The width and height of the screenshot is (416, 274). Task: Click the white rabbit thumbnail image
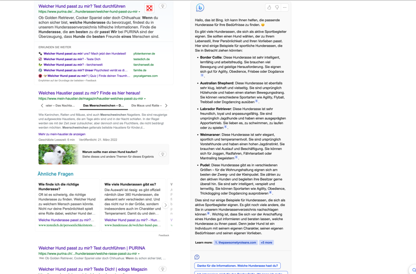pos(58,154)
